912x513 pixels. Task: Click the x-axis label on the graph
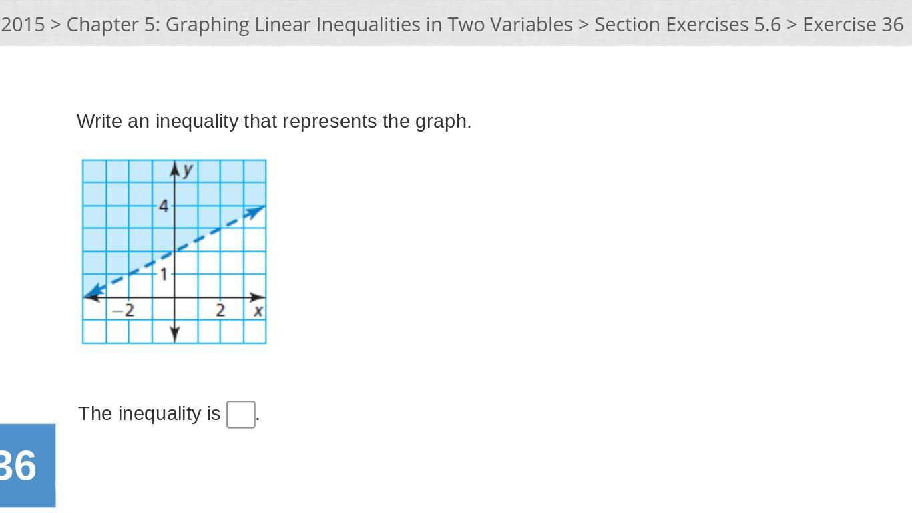tap(258, 311)
